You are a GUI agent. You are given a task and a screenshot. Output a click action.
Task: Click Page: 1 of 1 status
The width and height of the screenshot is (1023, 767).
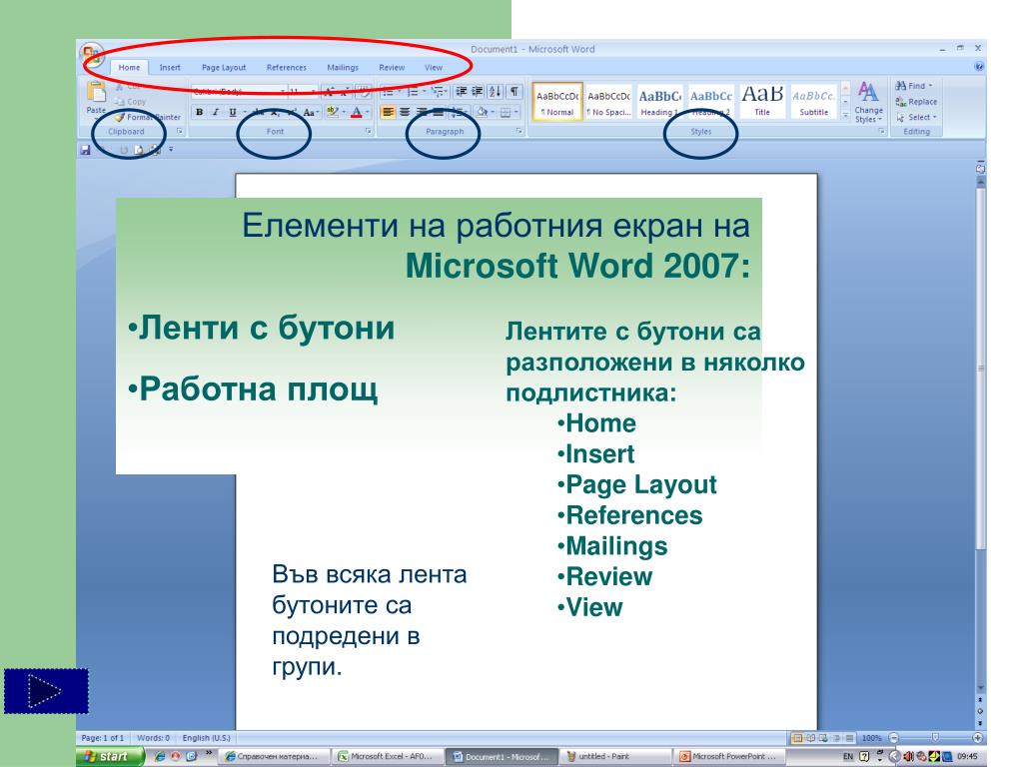point(103,738)
